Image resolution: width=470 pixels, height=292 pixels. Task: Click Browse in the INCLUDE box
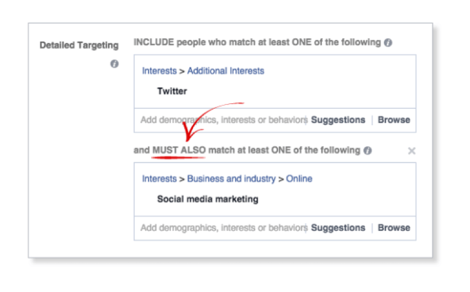pos(393,120)
